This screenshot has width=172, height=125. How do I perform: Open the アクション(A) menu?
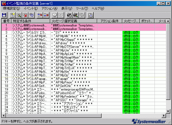49,8
